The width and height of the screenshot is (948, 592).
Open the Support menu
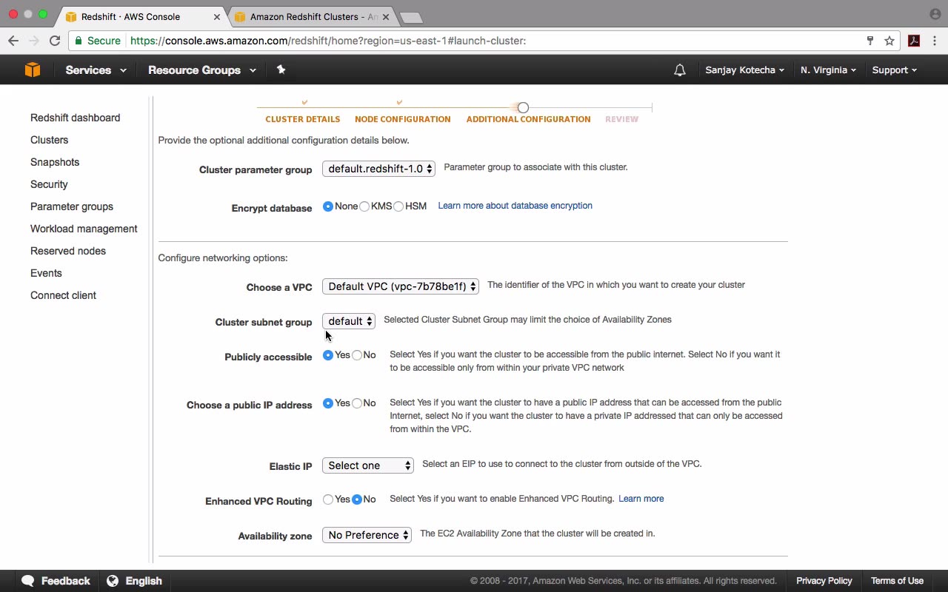click(x=894, y=70)
